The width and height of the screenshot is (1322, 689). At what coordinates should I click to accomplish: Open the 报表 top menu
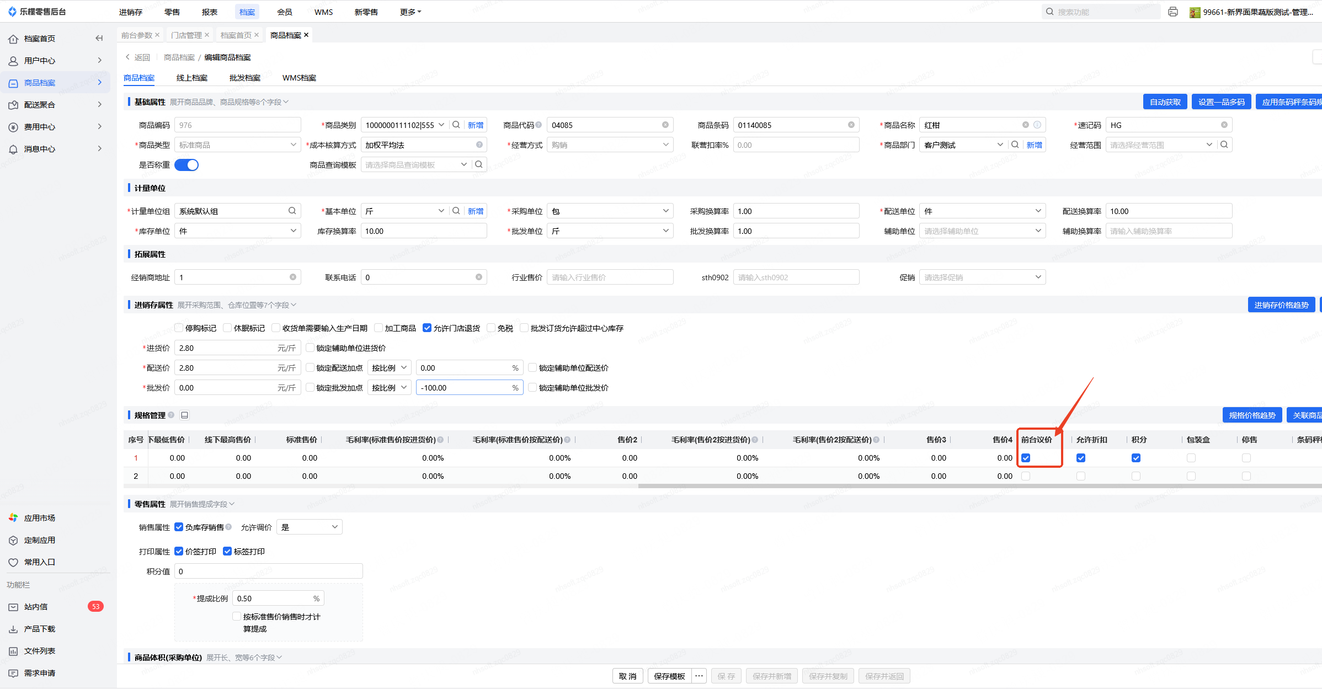tap(209, 12)
